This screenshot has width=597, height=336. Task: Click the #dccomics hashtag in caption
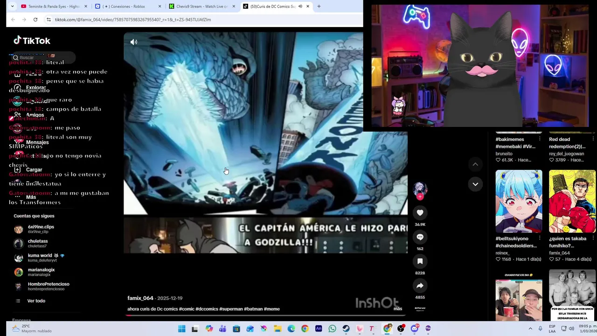point(208,309)
